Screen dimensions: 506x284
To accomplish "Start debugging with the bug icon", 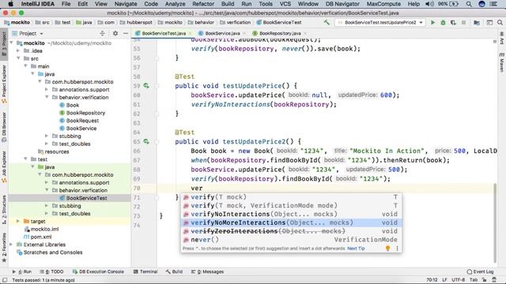I will click(443, 23).
